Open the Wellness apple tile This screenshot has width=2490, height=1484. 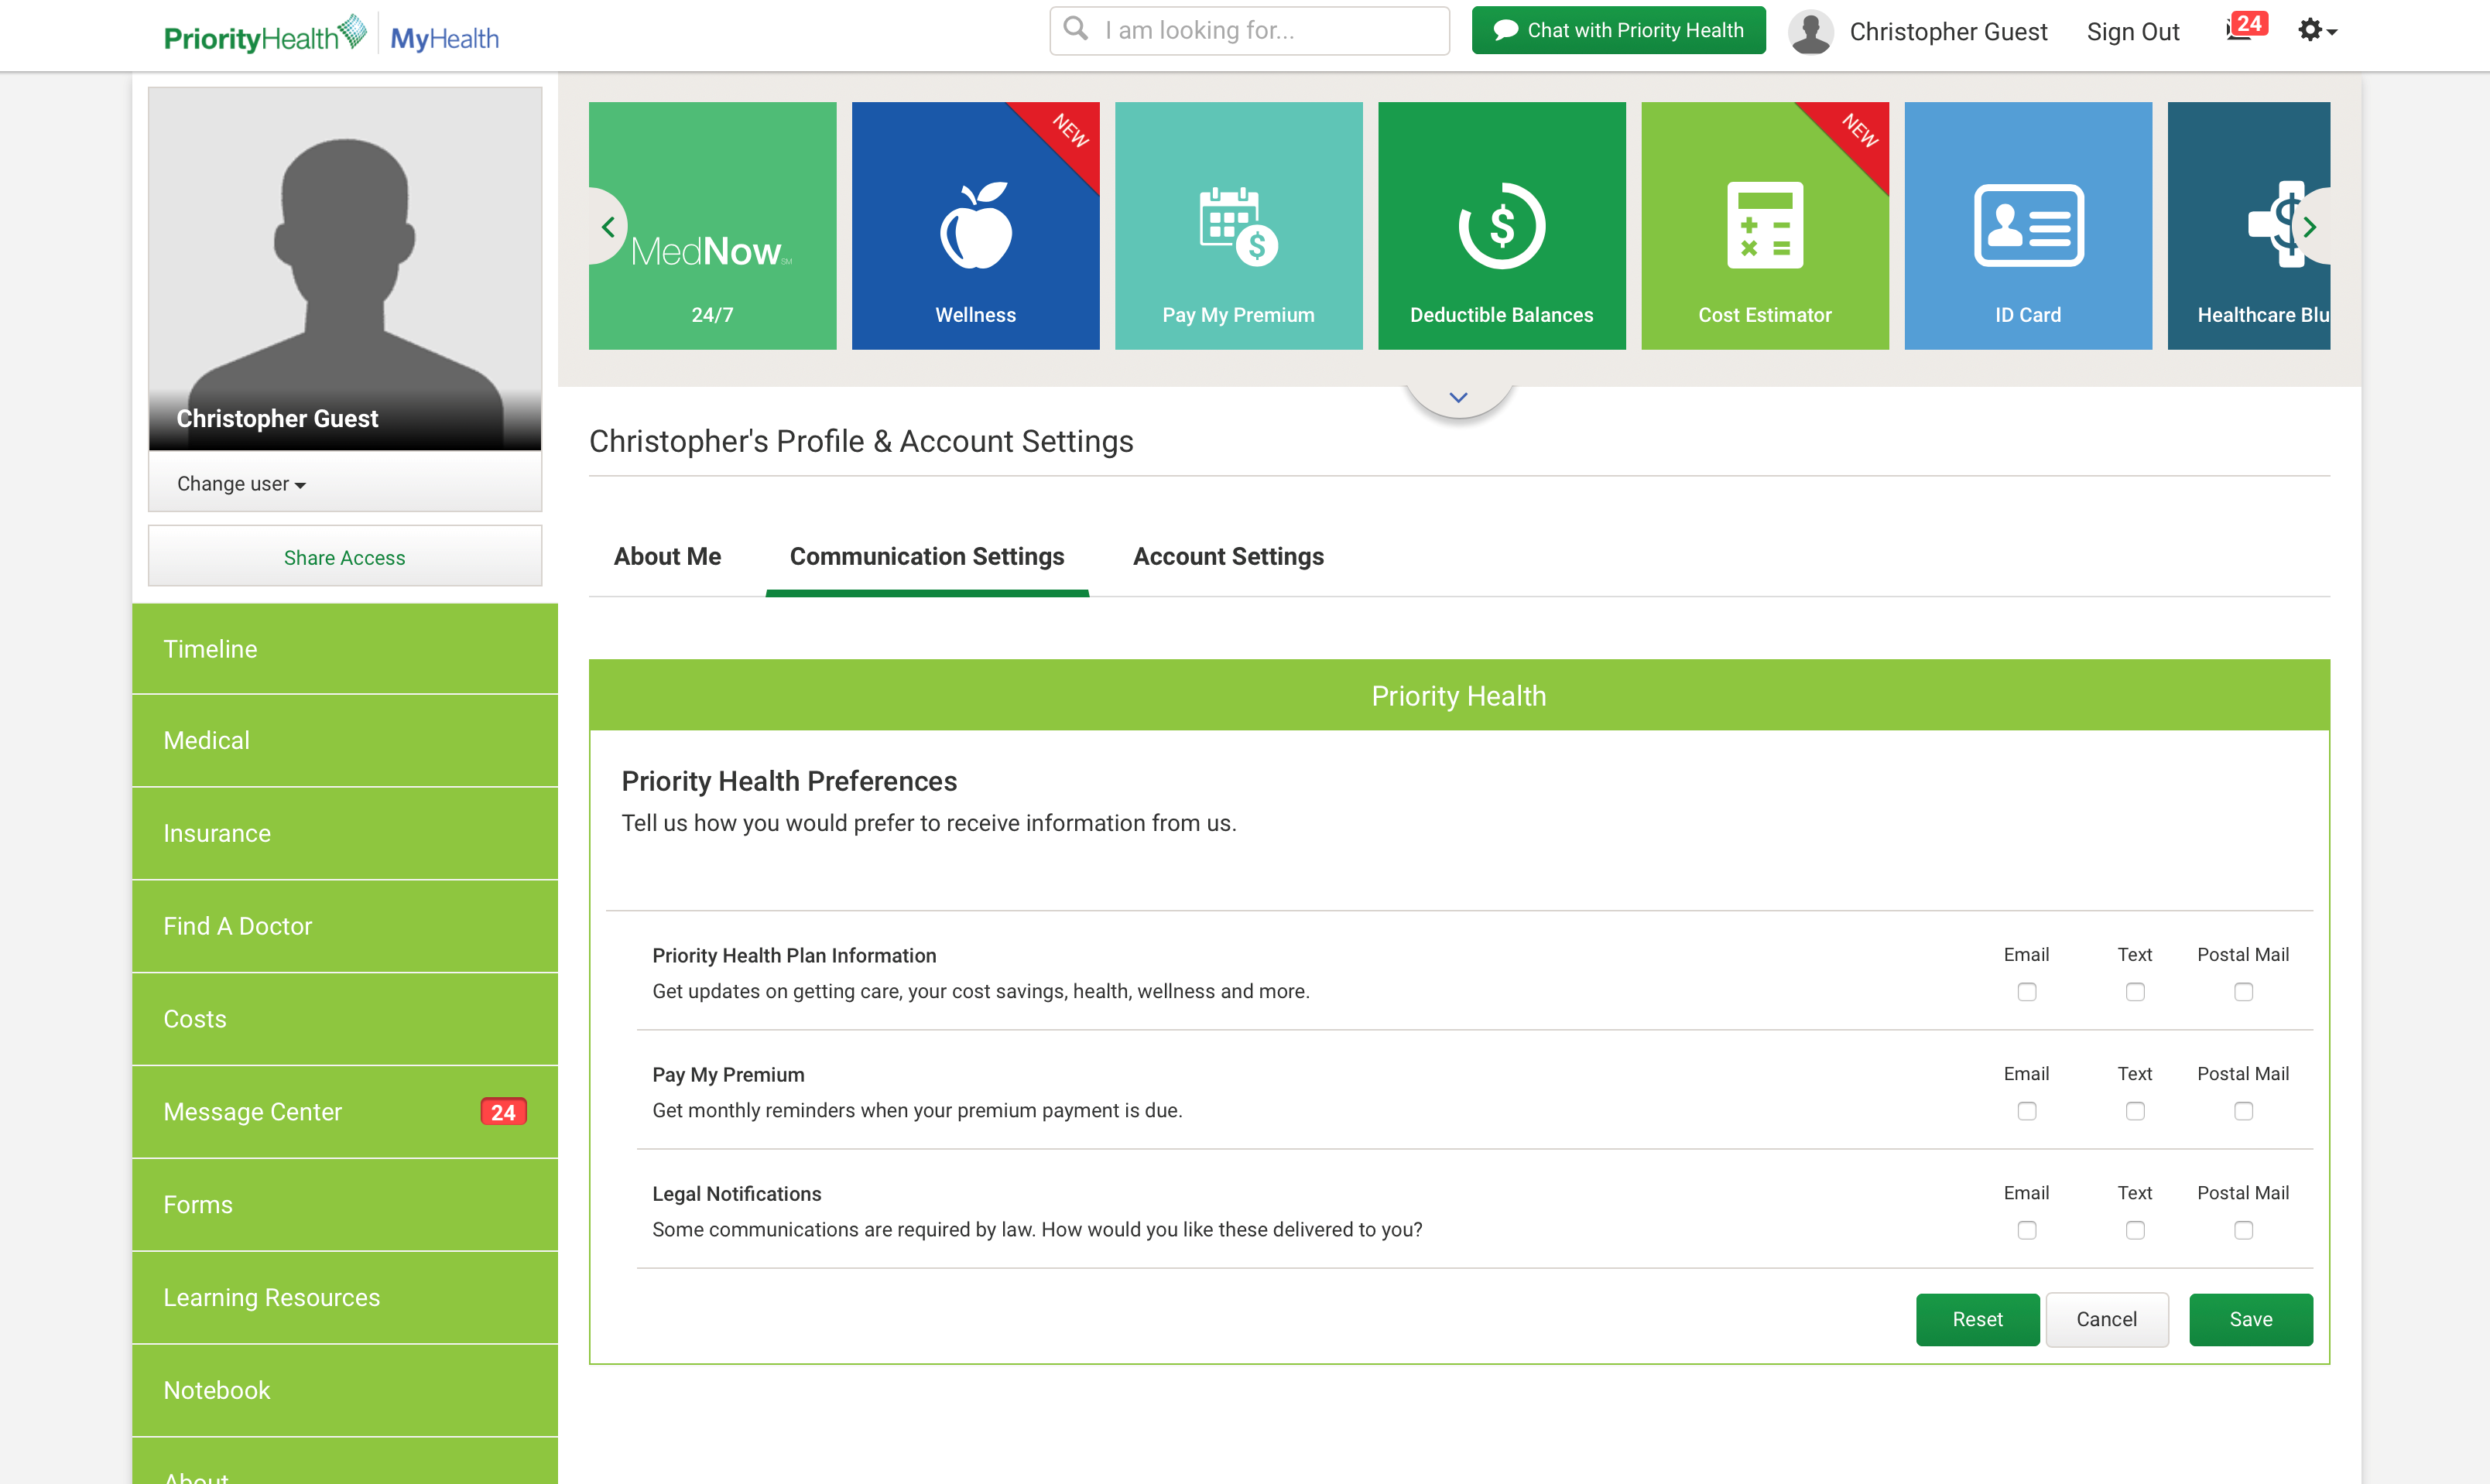click(975, 225)
